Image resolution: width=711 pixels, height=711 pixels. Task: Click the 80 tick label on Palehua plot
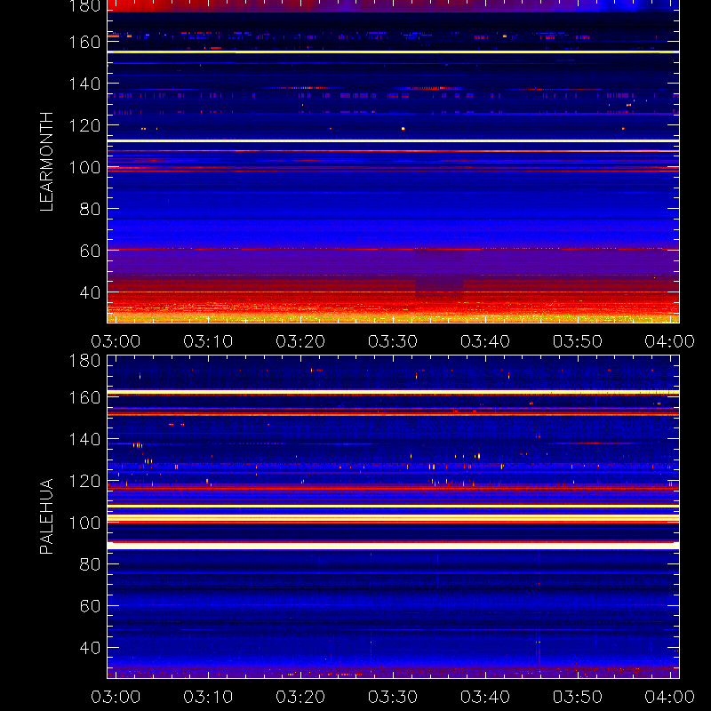(x=90, y=564)
